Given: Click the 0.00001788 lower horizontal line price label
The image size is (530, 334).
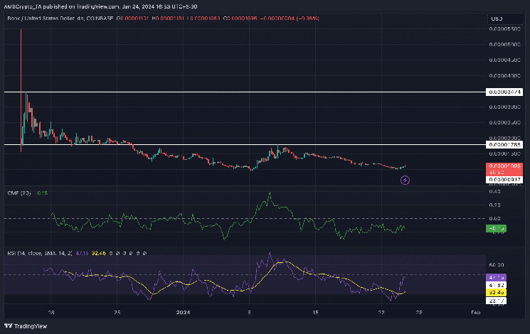Looking at the screenshot, I should tap(504, 145).
